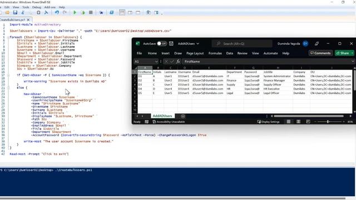Open the Formulas tab in Excel ribbon

[215, 53]
